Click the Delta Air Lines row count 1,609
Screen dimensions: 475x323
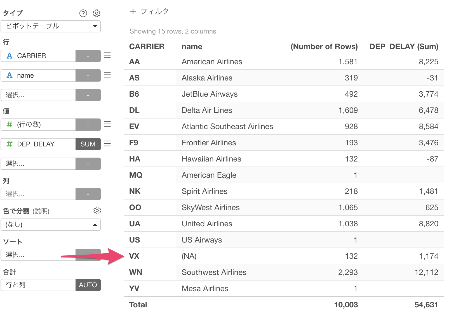coord(348,110)
